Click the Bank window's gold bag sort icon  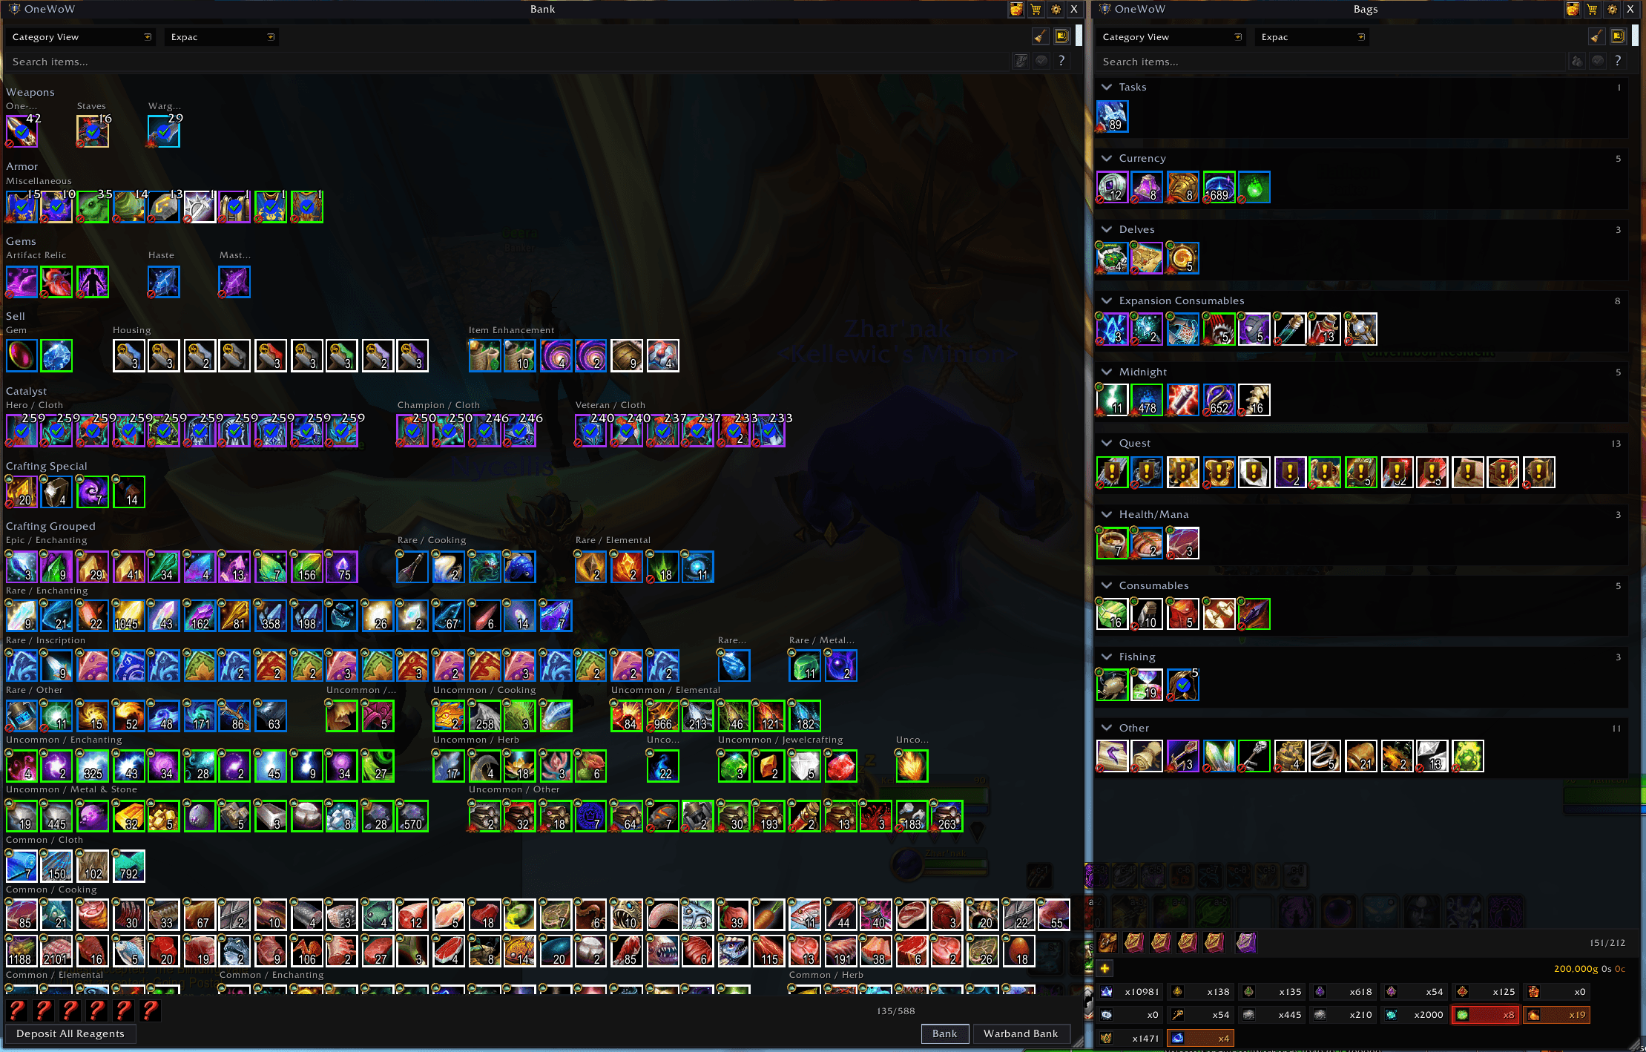(x=1015, y=10)
